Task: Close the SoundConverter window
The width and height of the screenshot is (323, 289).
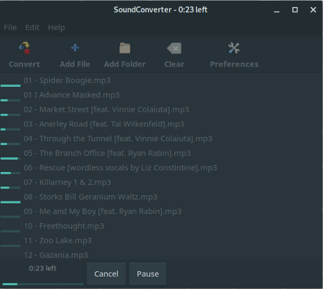Action: pos(313,10)
